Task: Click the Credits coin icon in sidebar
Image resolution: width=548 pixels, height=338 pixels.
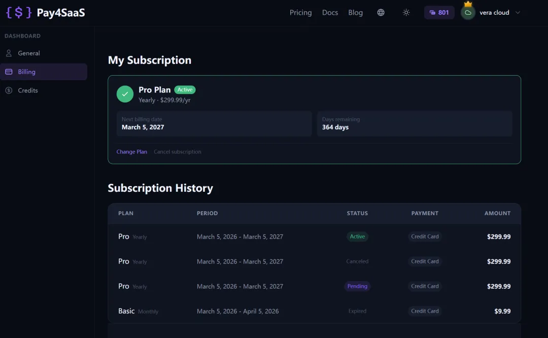Action: click(9, 90)
